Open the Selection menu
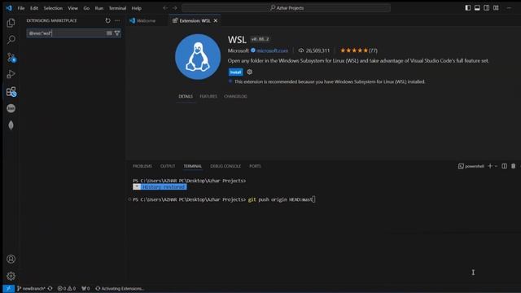Screen dimensions: 521x293 [x=53, y=8]
